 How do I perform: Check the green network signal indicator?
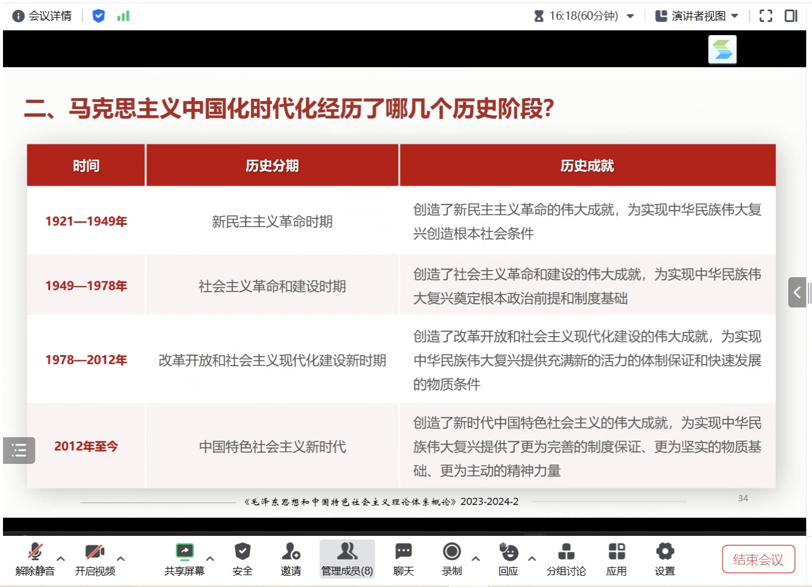pos(123,16)
